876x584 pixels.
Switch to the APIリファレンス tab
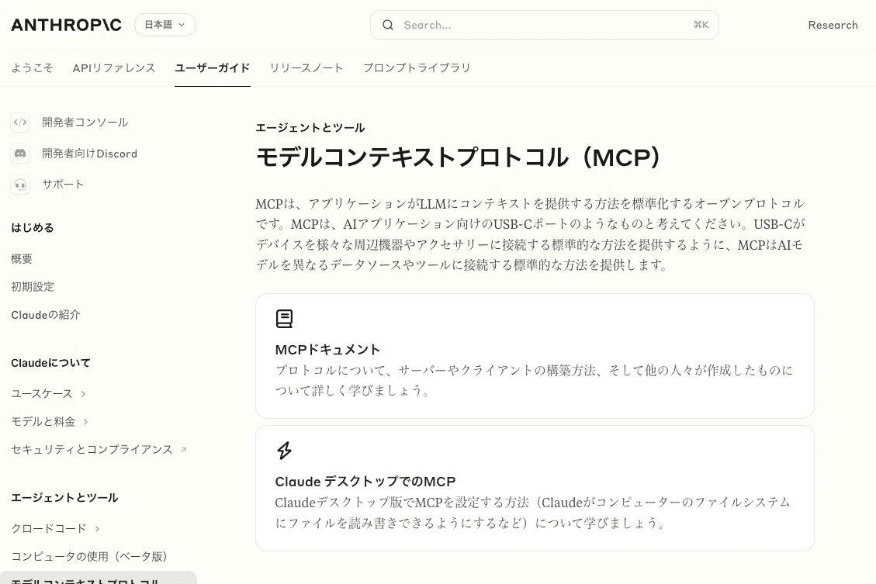(113, 68)
